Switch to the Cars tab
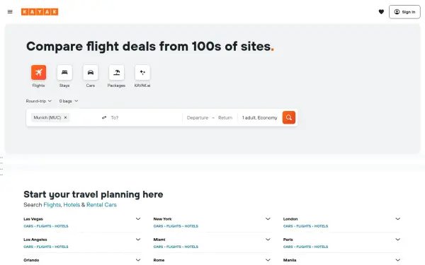Screen dimensions: 425x265 pyautogui.click(x=91, y=72)
